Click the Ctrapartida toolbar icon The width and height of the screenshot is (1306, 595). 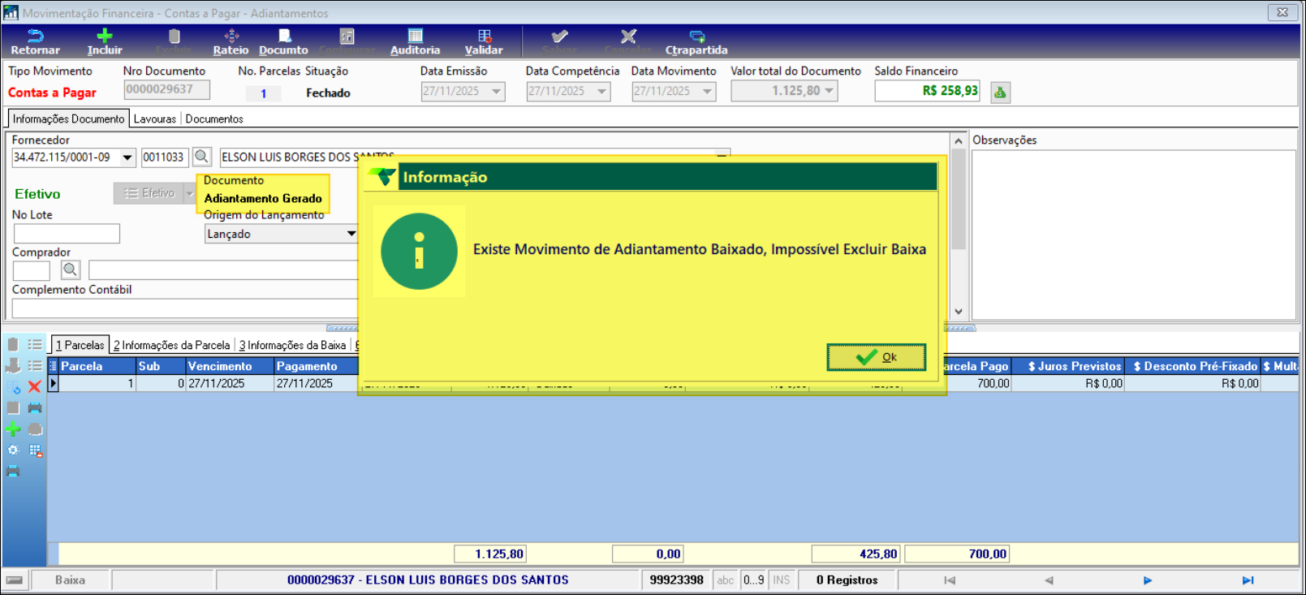[696, 42]
